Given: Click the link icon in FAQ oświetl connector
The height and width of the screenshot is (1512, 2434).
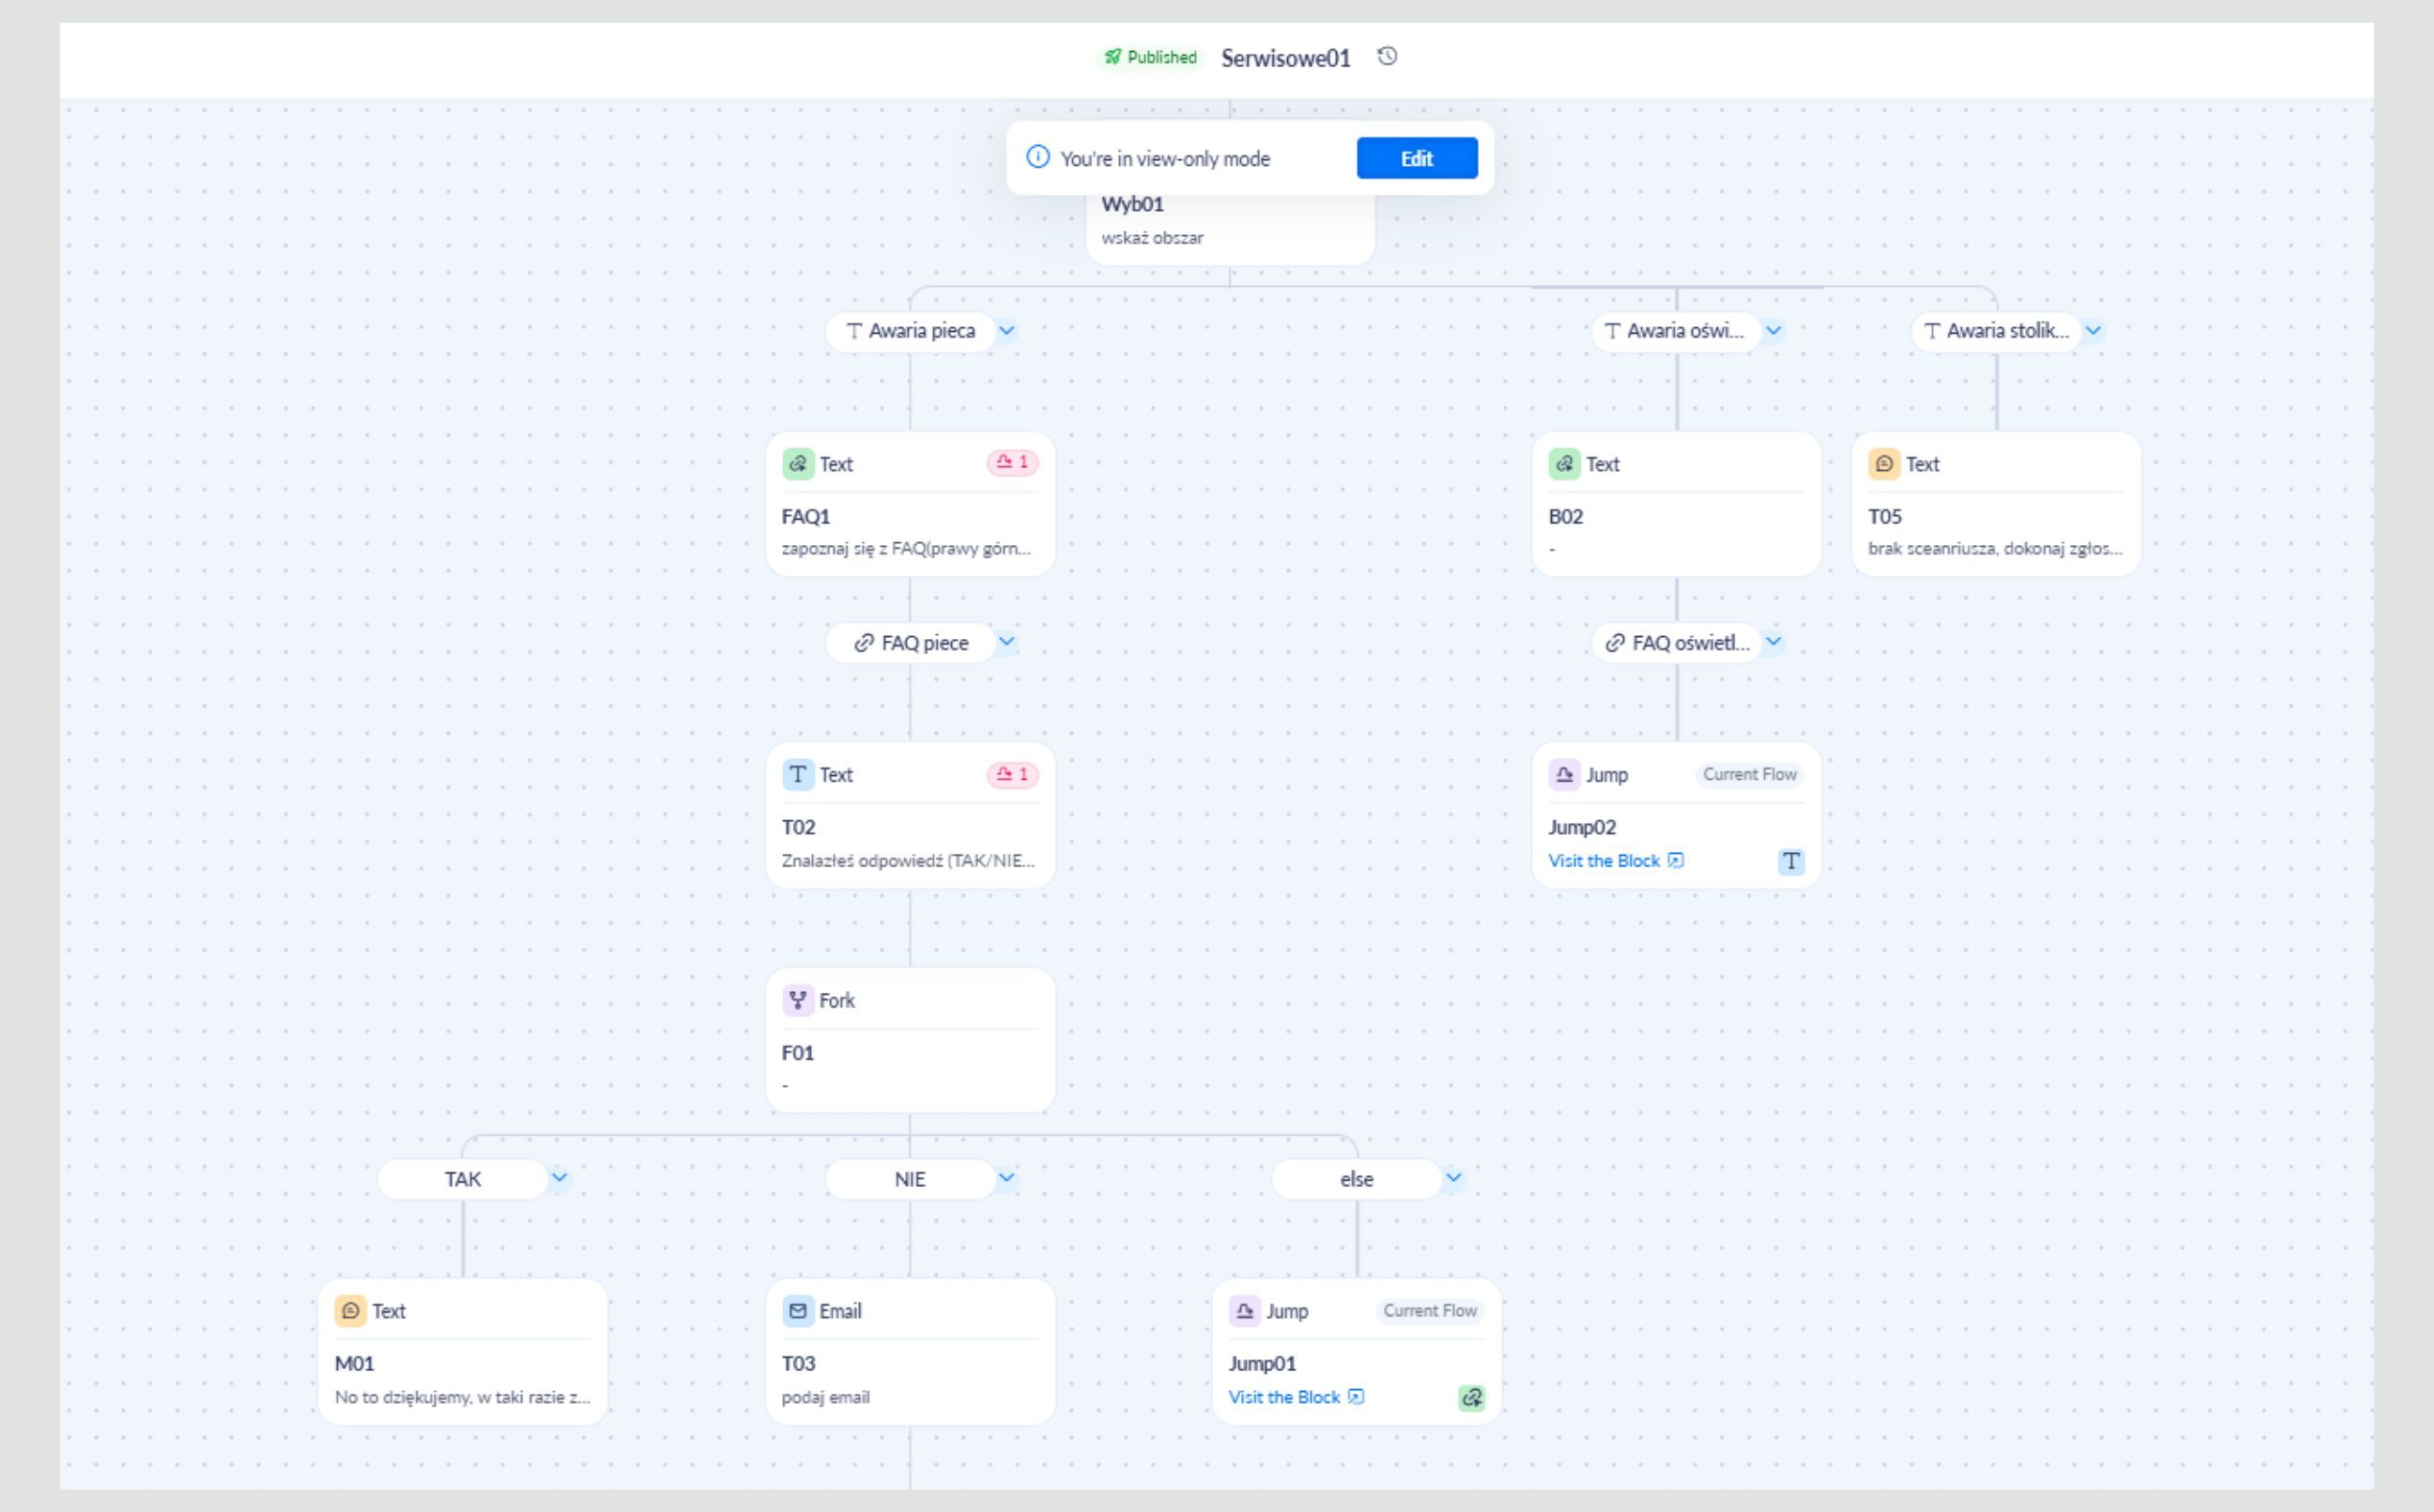Looking at the screenshot, I should [x=1614, y=643].
